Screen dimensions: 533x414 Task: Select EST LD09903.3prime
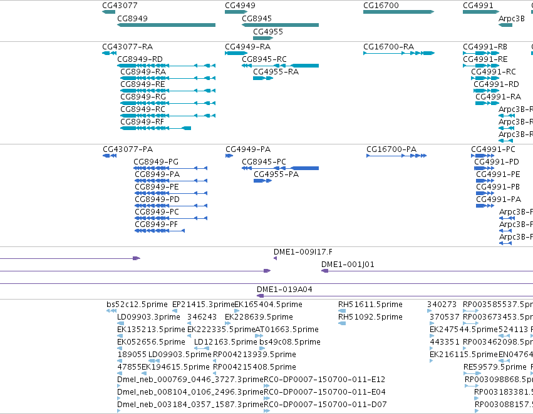[148, 317]
